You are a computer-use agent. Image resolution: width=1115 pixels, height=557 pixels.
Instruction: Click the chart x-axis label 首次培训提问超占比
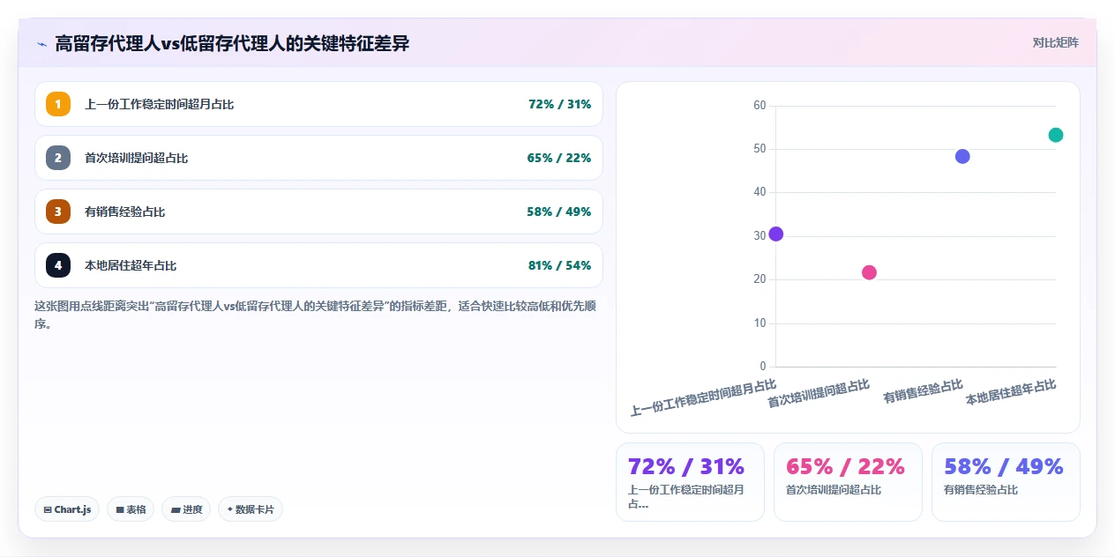(x=818, y=393)
